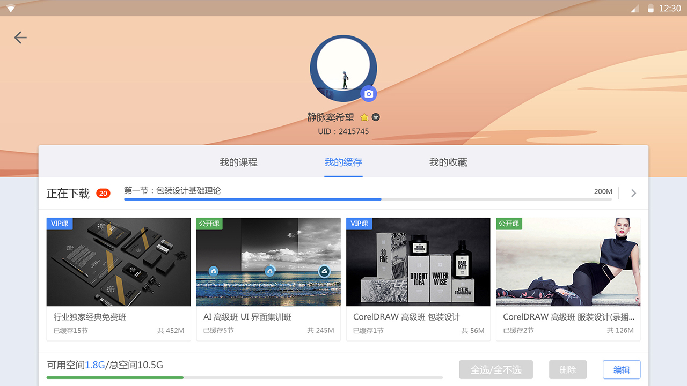This screenshot has height=386, width=687.
Task: Click the username 静脉窦希望
Action: coord(331,117)
